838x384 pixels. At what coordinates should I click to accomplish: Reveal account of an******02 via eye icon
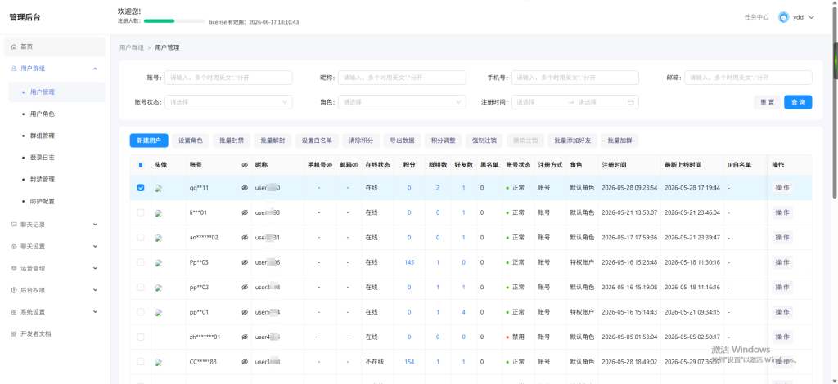tap(245, 237)
